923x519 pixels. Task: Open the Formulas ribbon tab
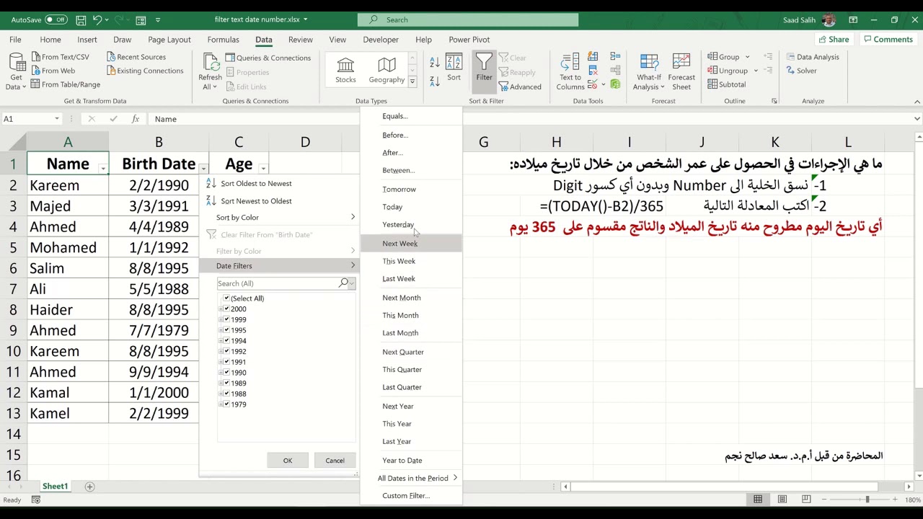tap(224, 40)
